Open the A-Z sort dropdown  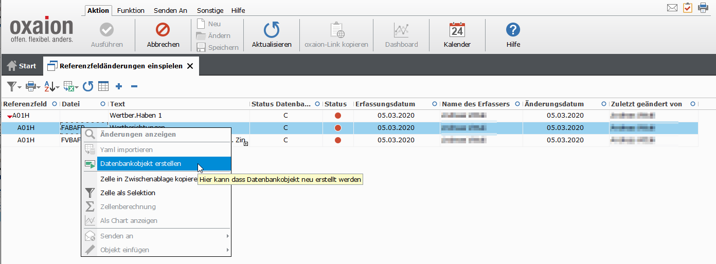51,86
